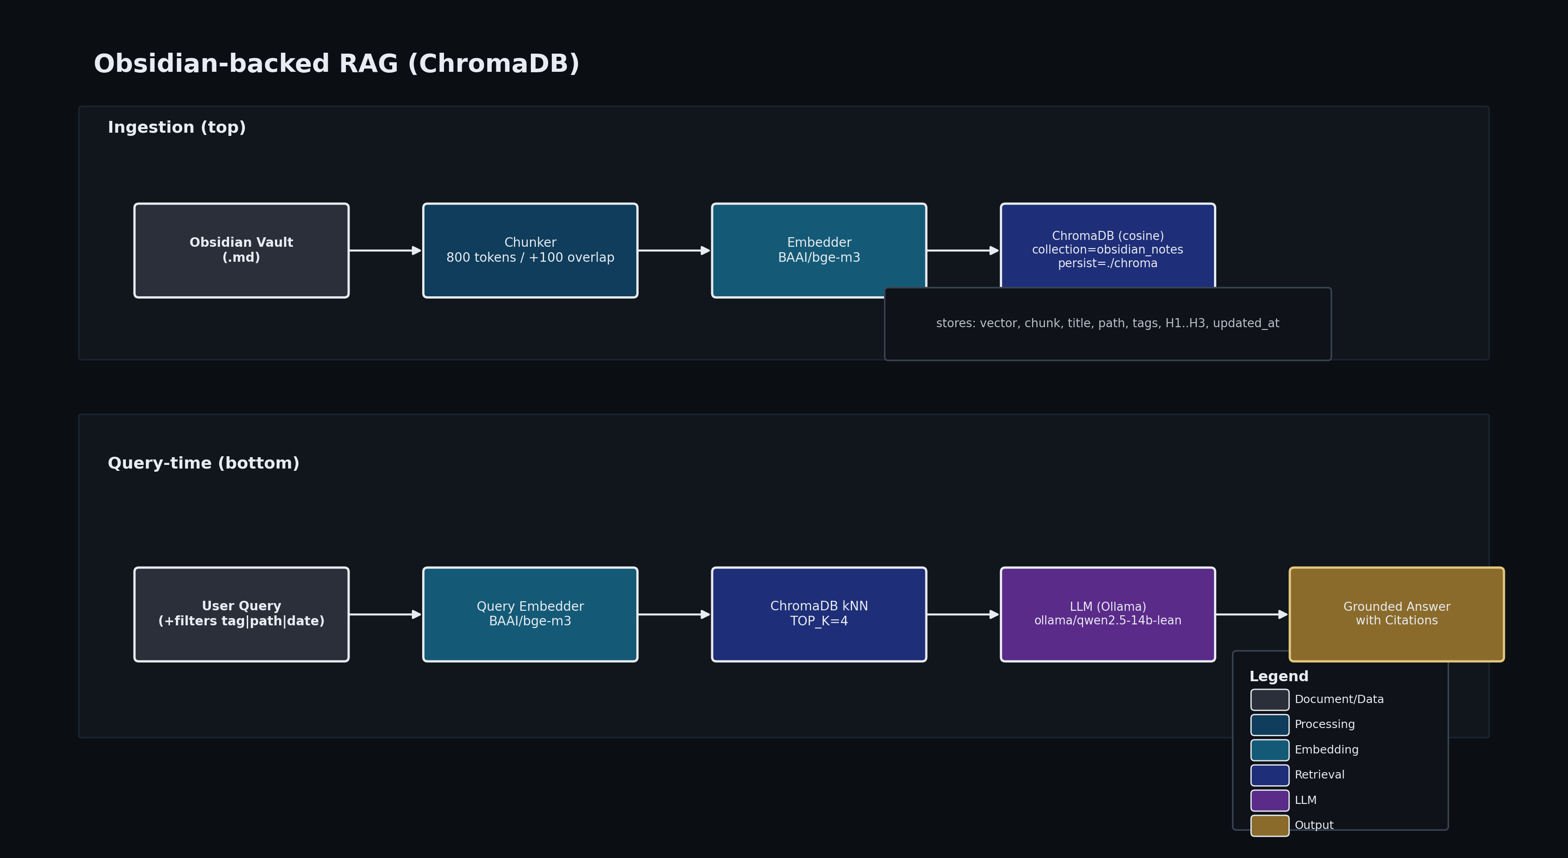Viewport: 1568px width, 858px height.
Task: Select the Chunker 800 tokens node
Action: 530,250
